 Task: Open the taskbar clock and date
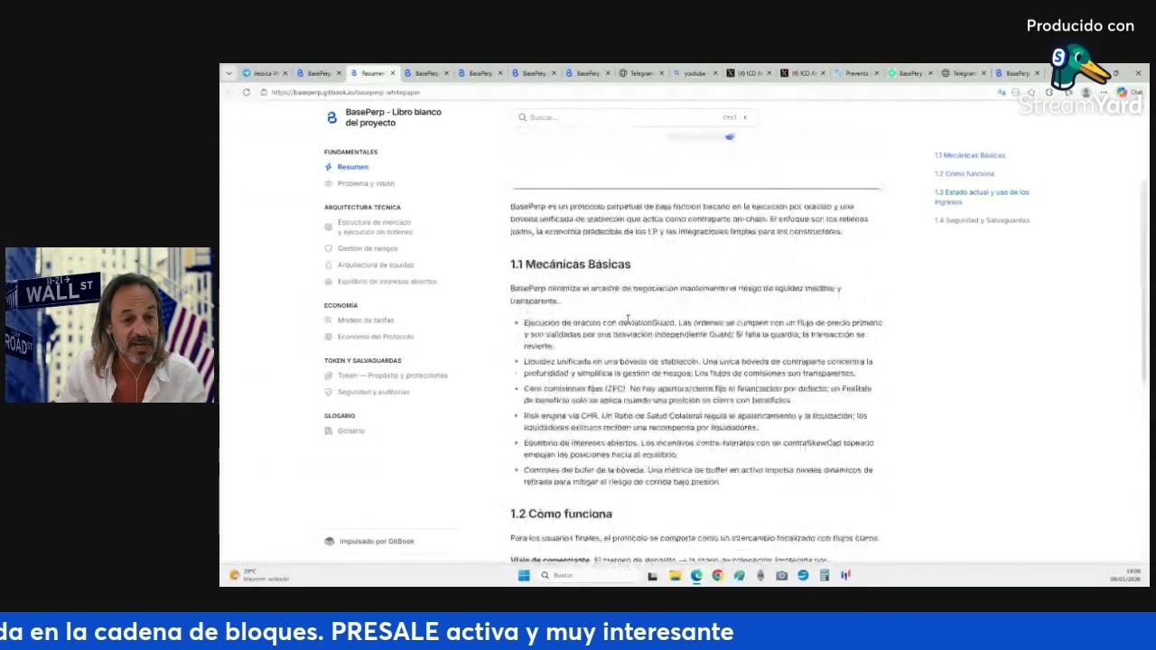coord(1125,575)
